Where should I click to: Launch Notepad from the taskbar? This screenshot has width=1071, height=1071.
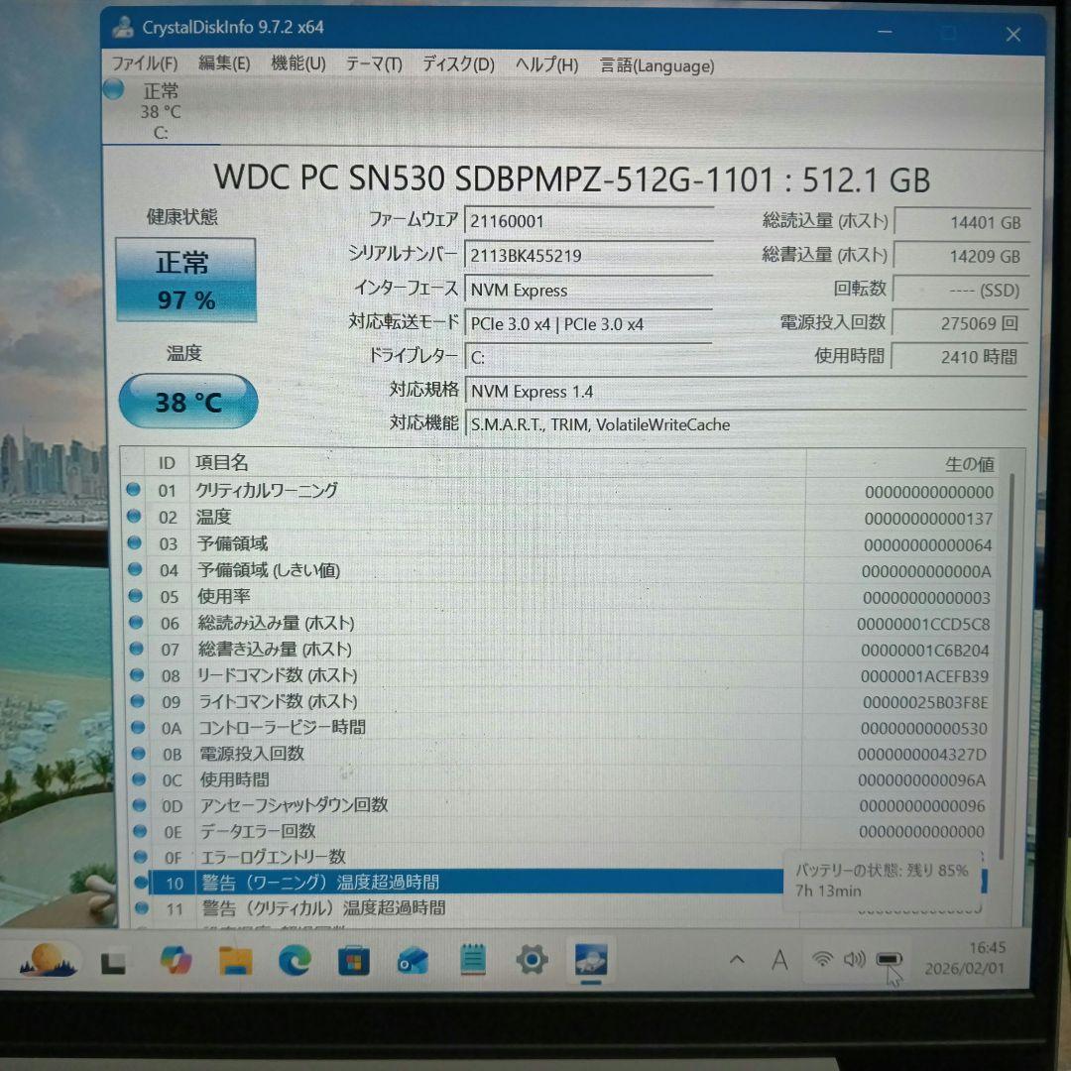(x=472, y=959)
